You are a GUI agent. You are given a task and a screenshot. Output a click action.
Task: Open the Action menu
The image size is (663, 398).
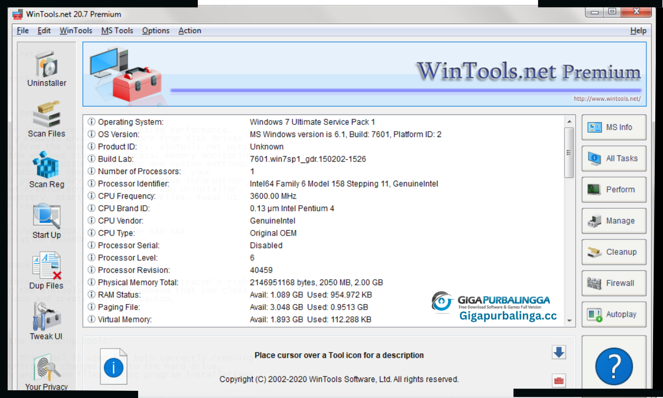coord(190,30)
